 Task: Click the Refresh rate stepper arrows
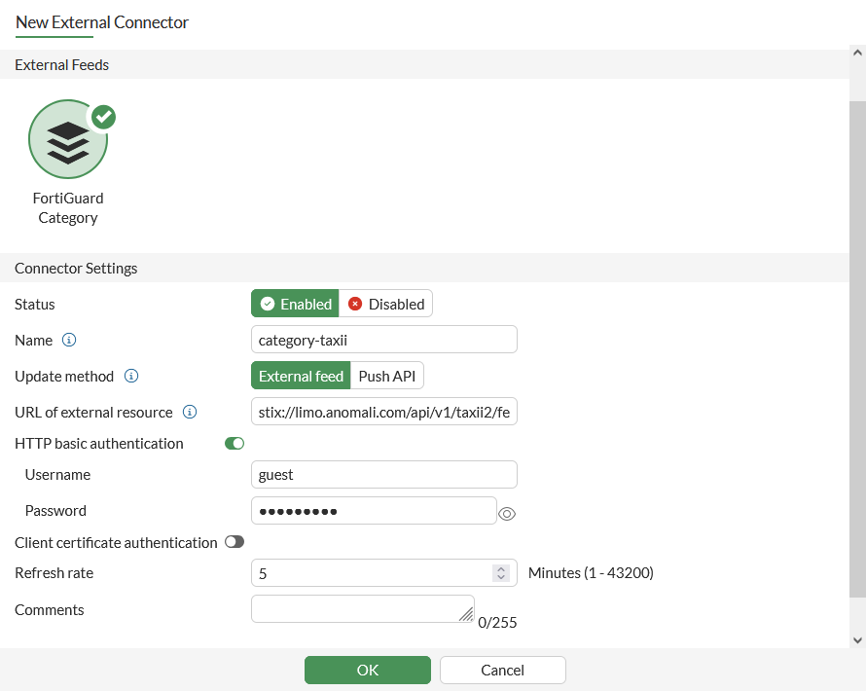pos(501,573)
